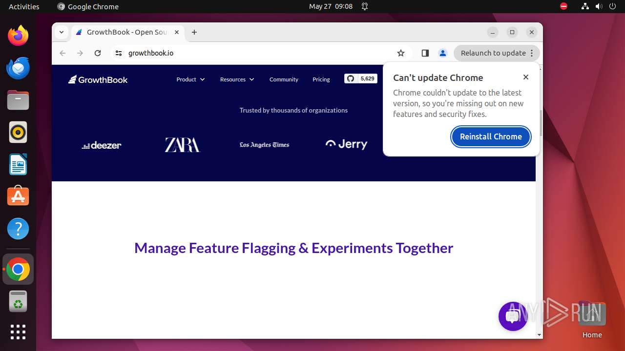Click "Trusted by thousands of organizations" text
This screenshot has width=625, height=351.
(x=293, y=110)
